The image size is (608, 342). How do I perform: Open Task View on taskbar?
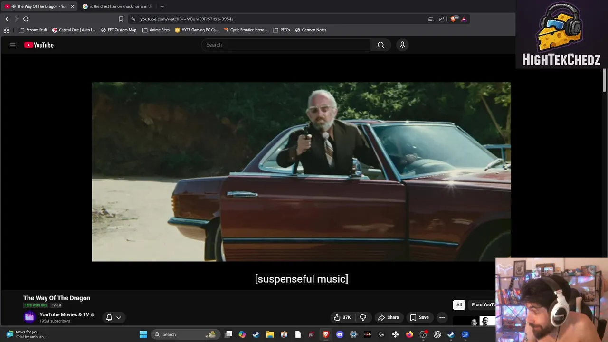[x=228, y=334]
